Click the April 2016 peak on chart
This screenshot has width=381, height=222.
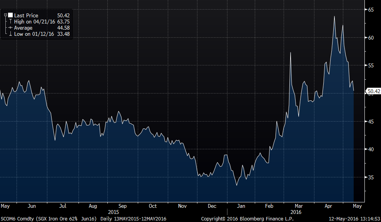(334, 17)
